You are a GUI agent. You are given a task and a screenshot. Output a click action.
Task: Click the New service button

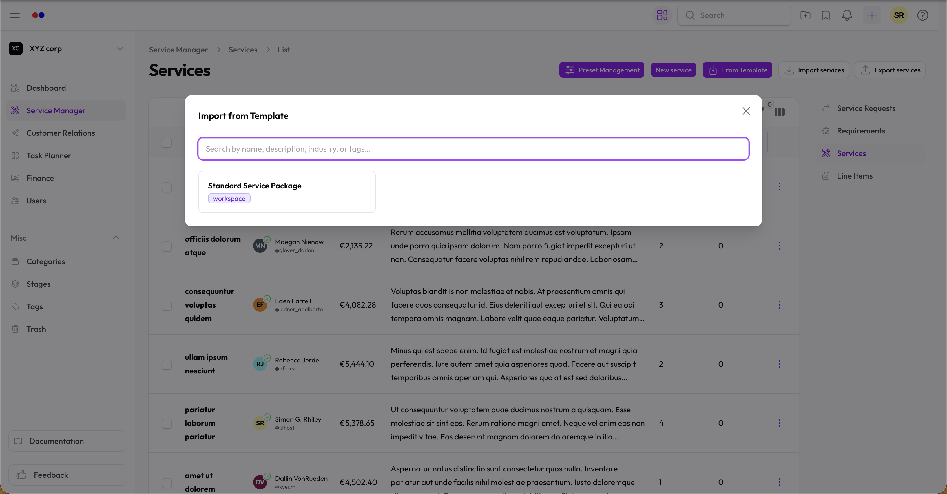pyautogui.click(x=673, y=70)
